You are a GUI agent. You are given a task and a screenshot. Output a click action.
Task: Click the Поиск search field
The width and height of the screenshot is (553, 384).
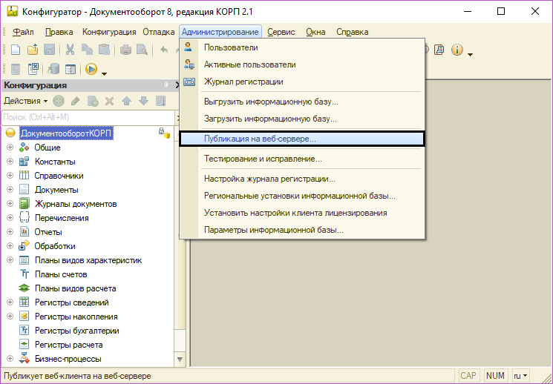pos(85,117)
